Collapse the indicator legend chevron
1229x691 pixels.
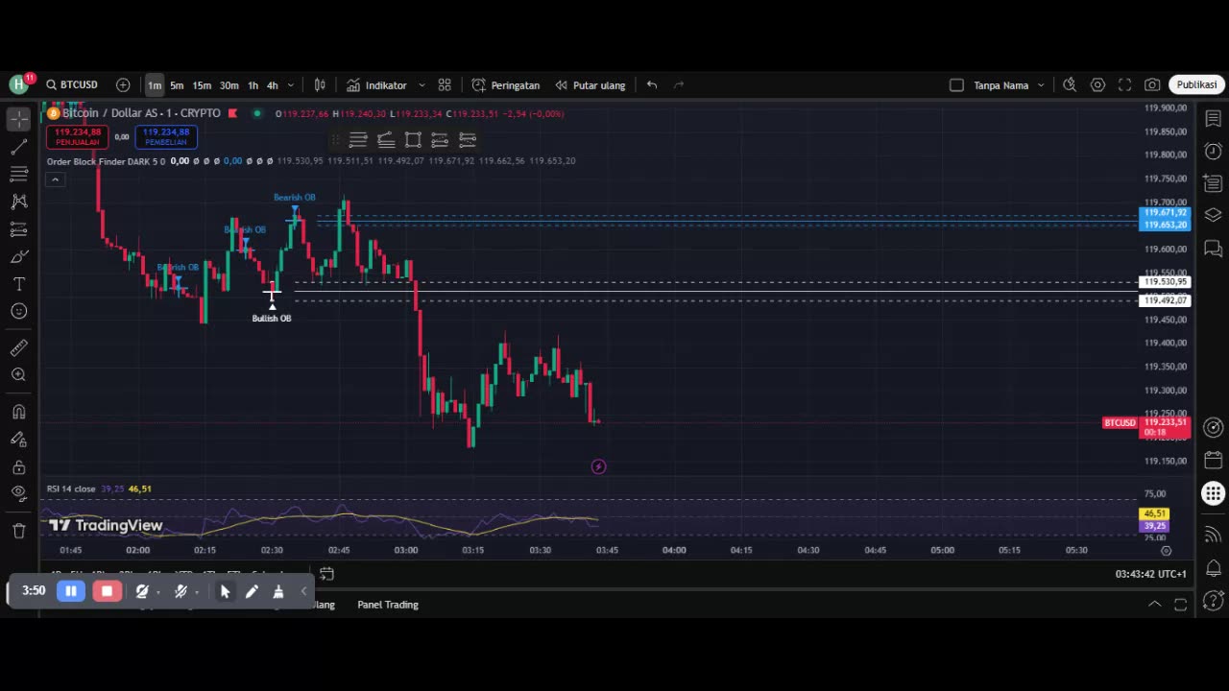[55, 179]
